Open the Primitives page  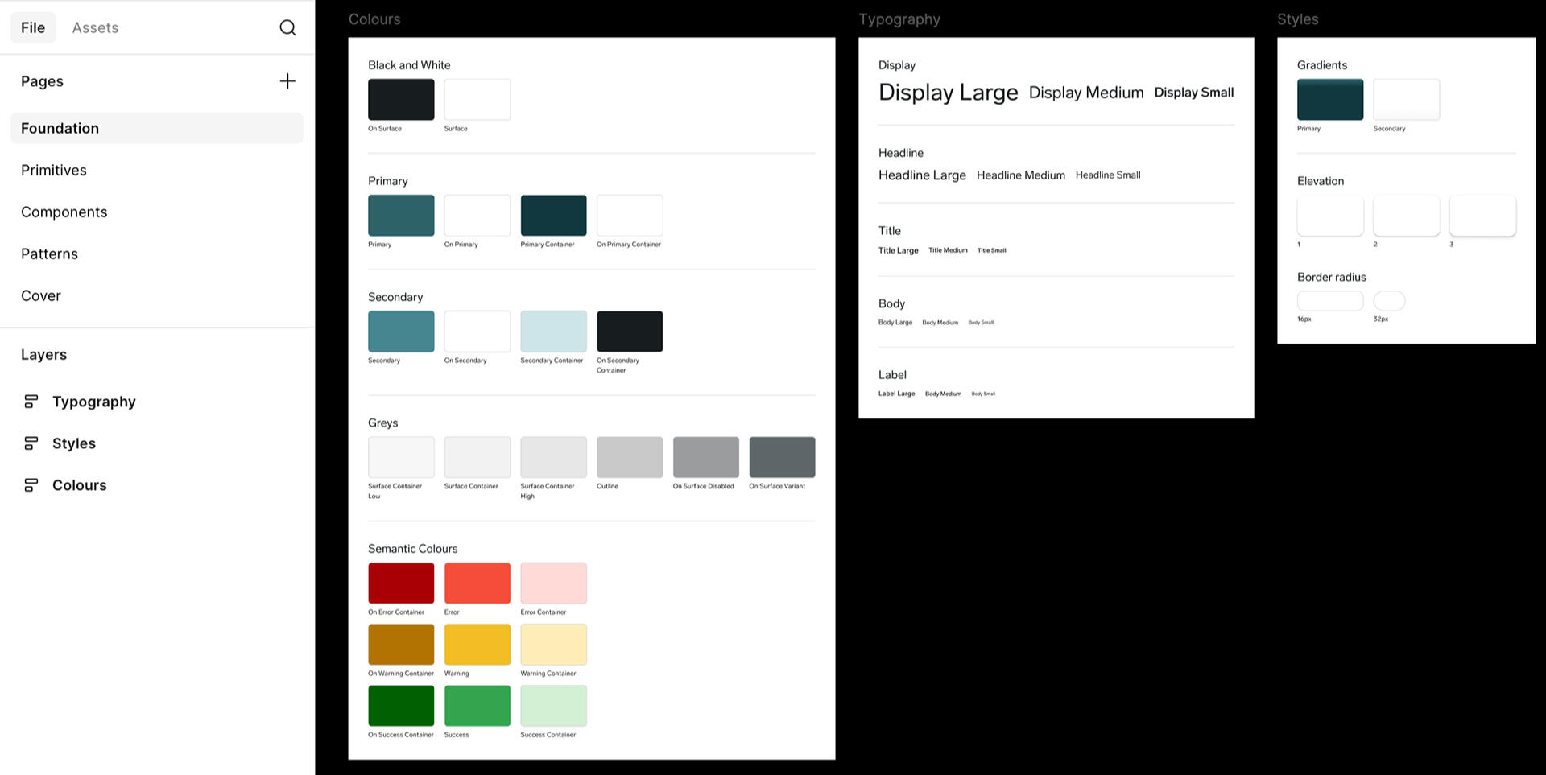[54, 171]
